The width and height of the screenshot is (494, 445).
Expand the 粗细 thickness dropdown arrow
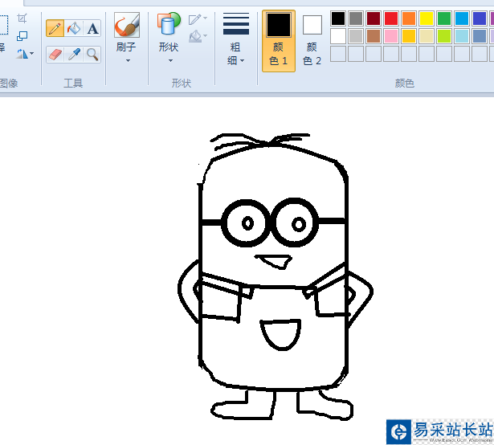point(242,60)
